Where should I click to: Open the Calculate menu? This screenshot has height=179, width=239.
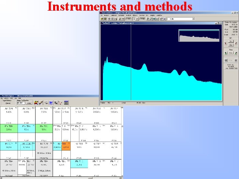point(121,15)
